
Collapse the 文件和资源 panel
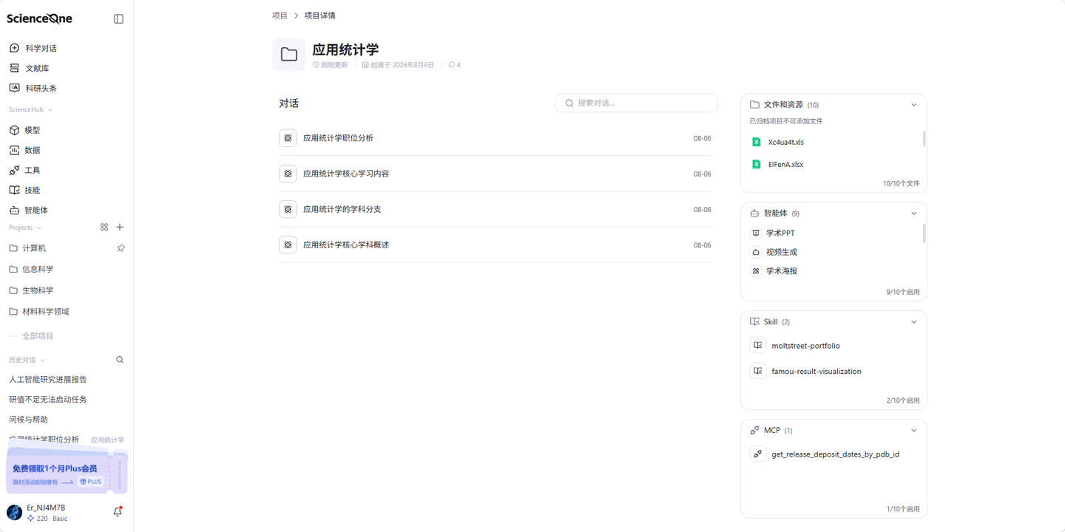[x=913, y=105]
